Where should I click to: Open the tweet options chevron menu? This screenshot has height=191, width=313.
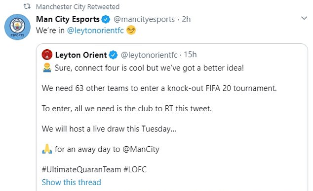(x=304, y=18)
